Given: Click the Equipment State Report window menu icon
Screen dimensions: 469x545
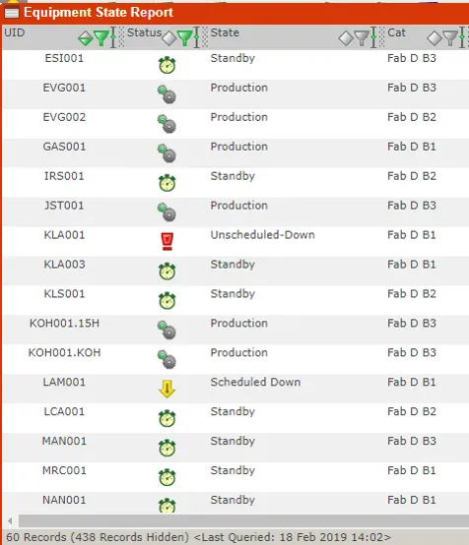Looking at the screenshot, I should pyautogui.click(x=11, y=13).
